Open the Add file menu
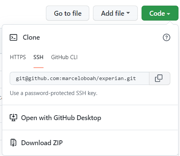 pos(115,13)
